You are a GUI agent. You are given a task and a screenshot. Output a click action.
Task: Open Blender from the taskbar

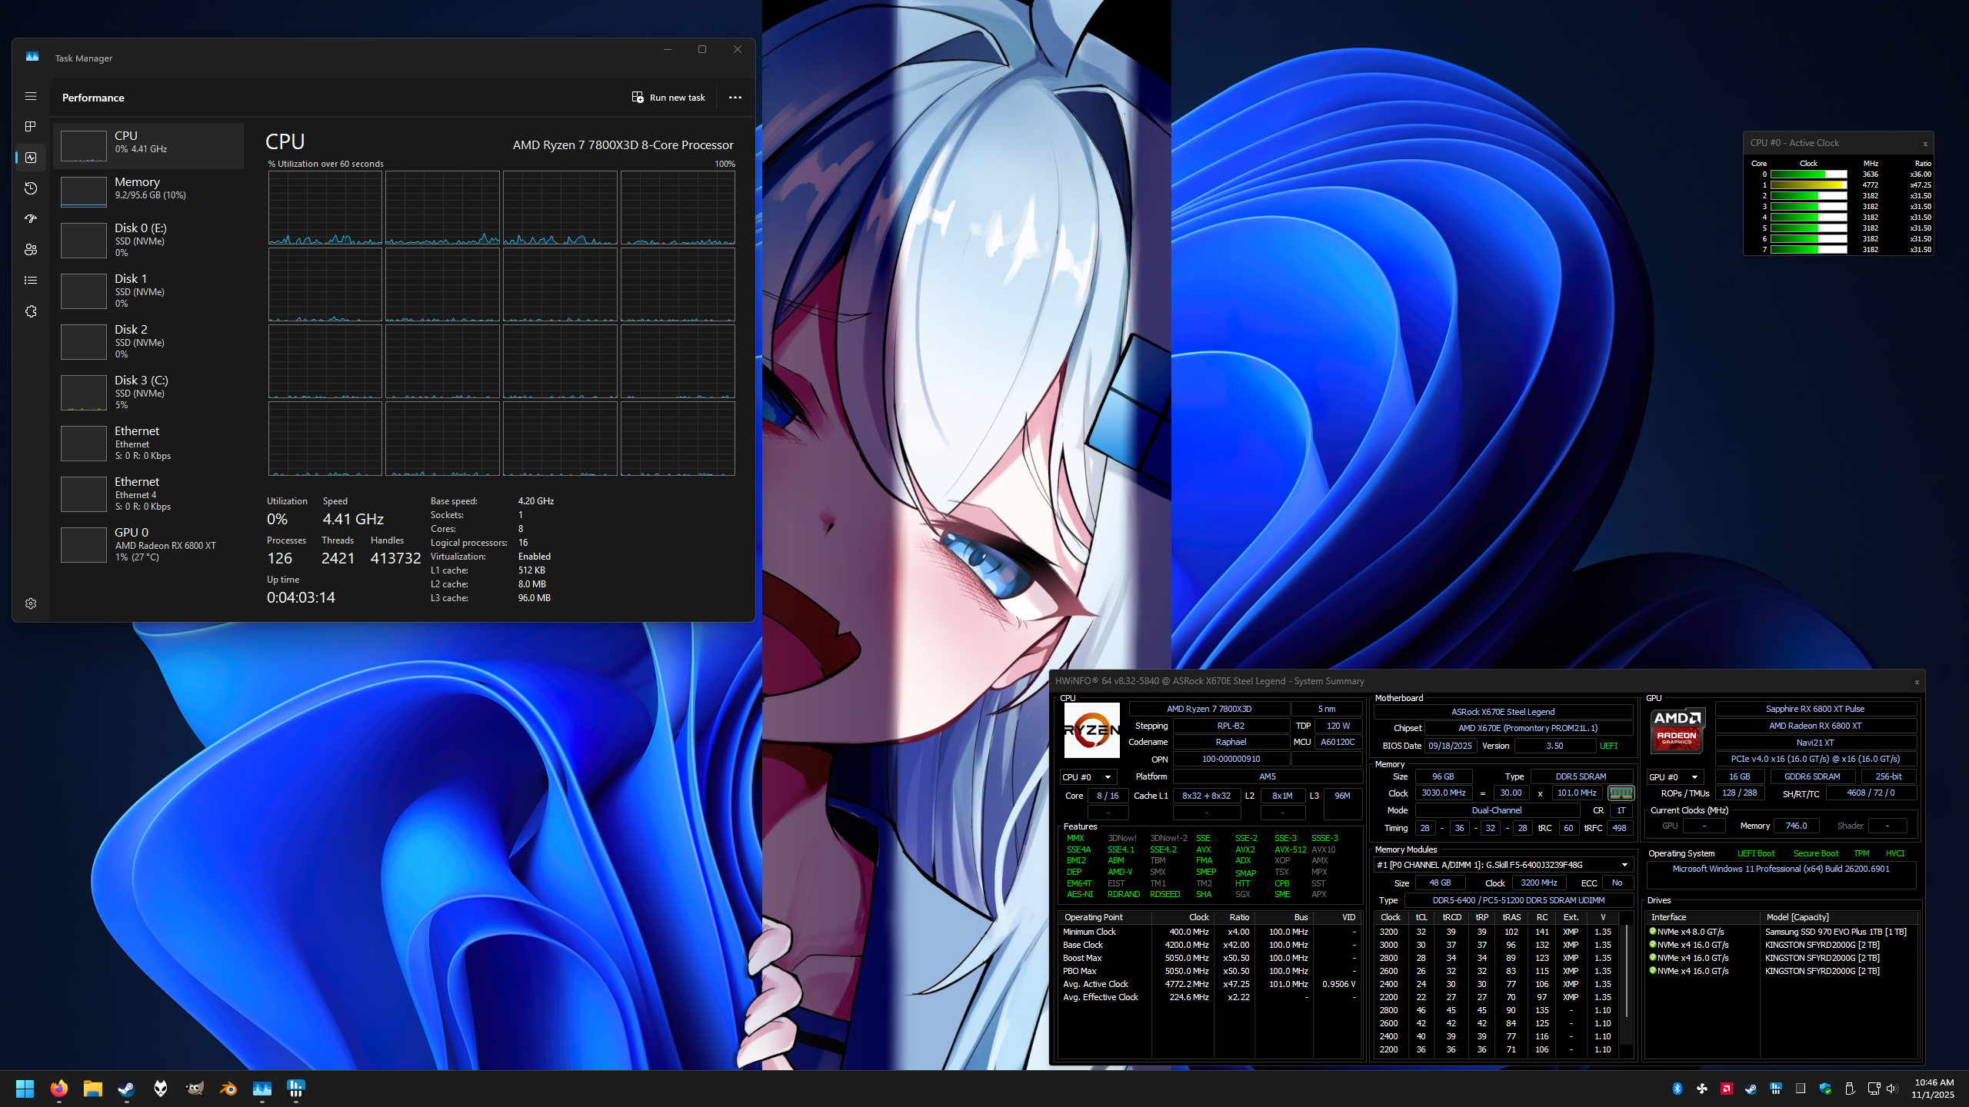(228, 1089)
